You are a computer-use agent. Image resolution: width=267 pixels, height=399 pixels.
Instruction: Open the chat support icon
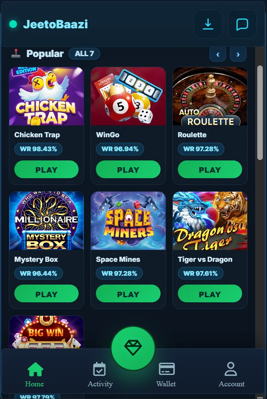coord(242,24)
